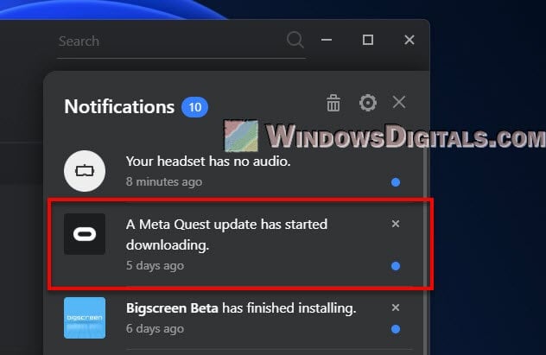Clear all notifications with trash icon
546x355 pixels.
(x=333, y=103)
